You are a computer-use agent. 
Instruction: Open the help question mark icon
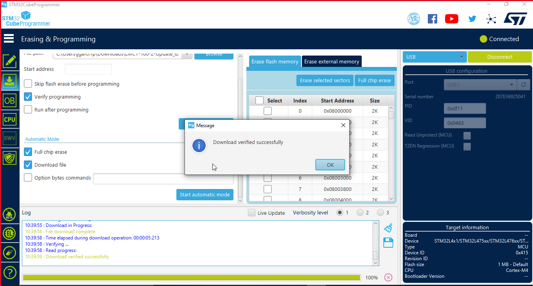point(9,272)
